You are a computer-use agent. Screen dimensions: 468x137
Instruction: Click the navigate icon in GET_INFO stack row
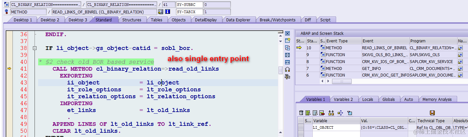460,69
